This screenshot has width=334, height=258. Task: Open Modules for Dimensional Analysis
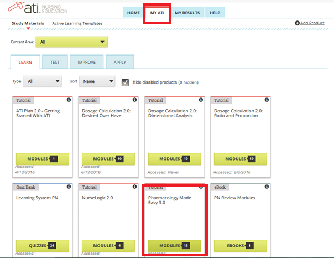click(174, 159)
